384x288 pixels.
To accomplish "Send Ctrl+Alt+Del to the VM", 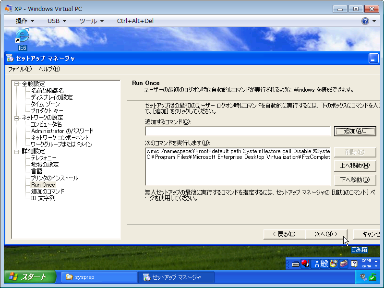I will coord(135,21).
